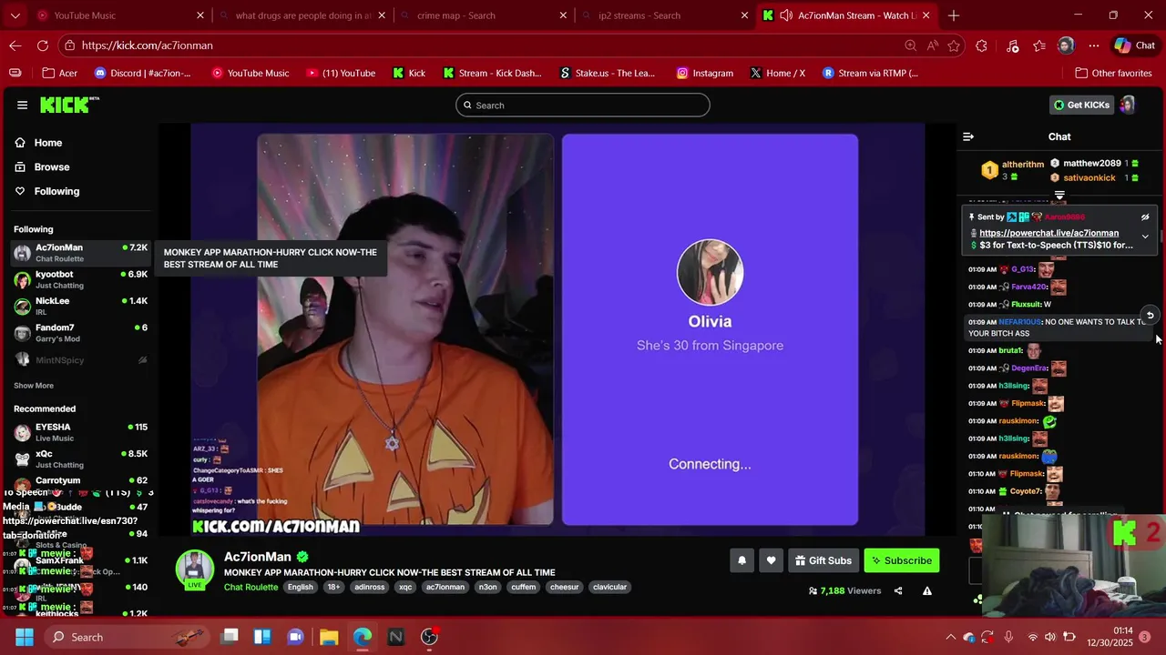
Task: Click the green KICK logo
Action: click(67, 105)
